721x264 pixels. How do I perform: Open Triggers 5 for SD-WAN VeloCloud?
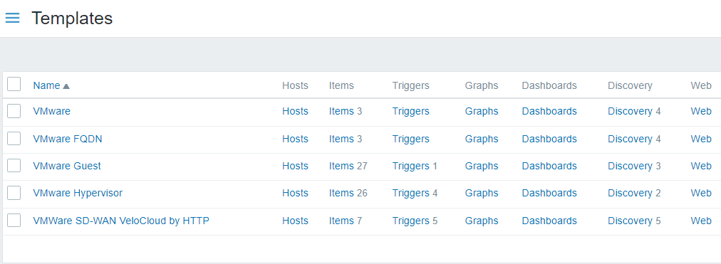coord(410,221)
